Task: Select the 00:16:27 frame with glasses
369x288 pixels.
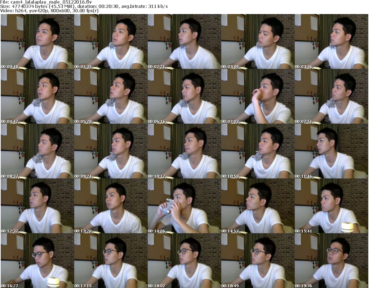Action: [x=37, y=261]
